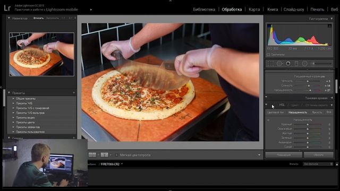Click the right panel scrollbar
This screenshot has width=340, height=191.
point(337,86)
